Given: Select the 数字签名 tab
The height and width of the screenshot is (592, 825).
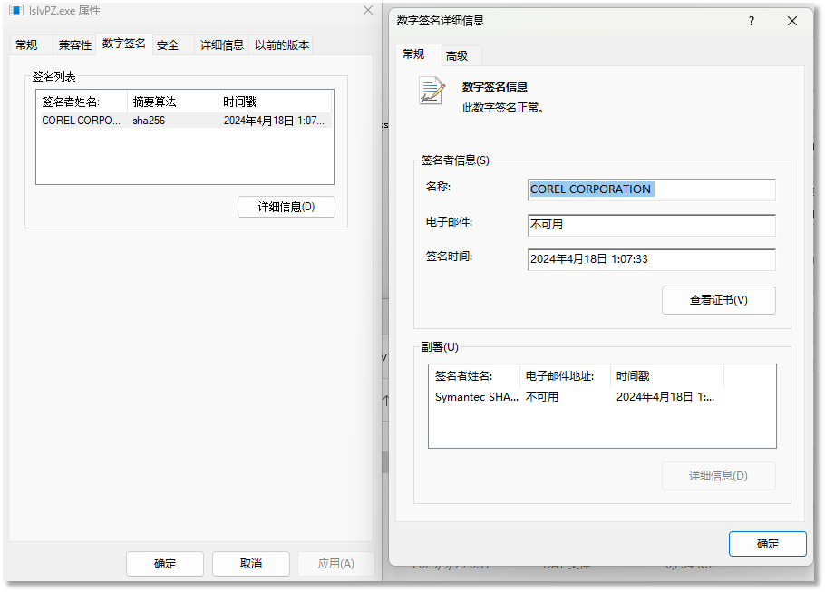Looking at the screenshot, I should [x=123, y=44].
